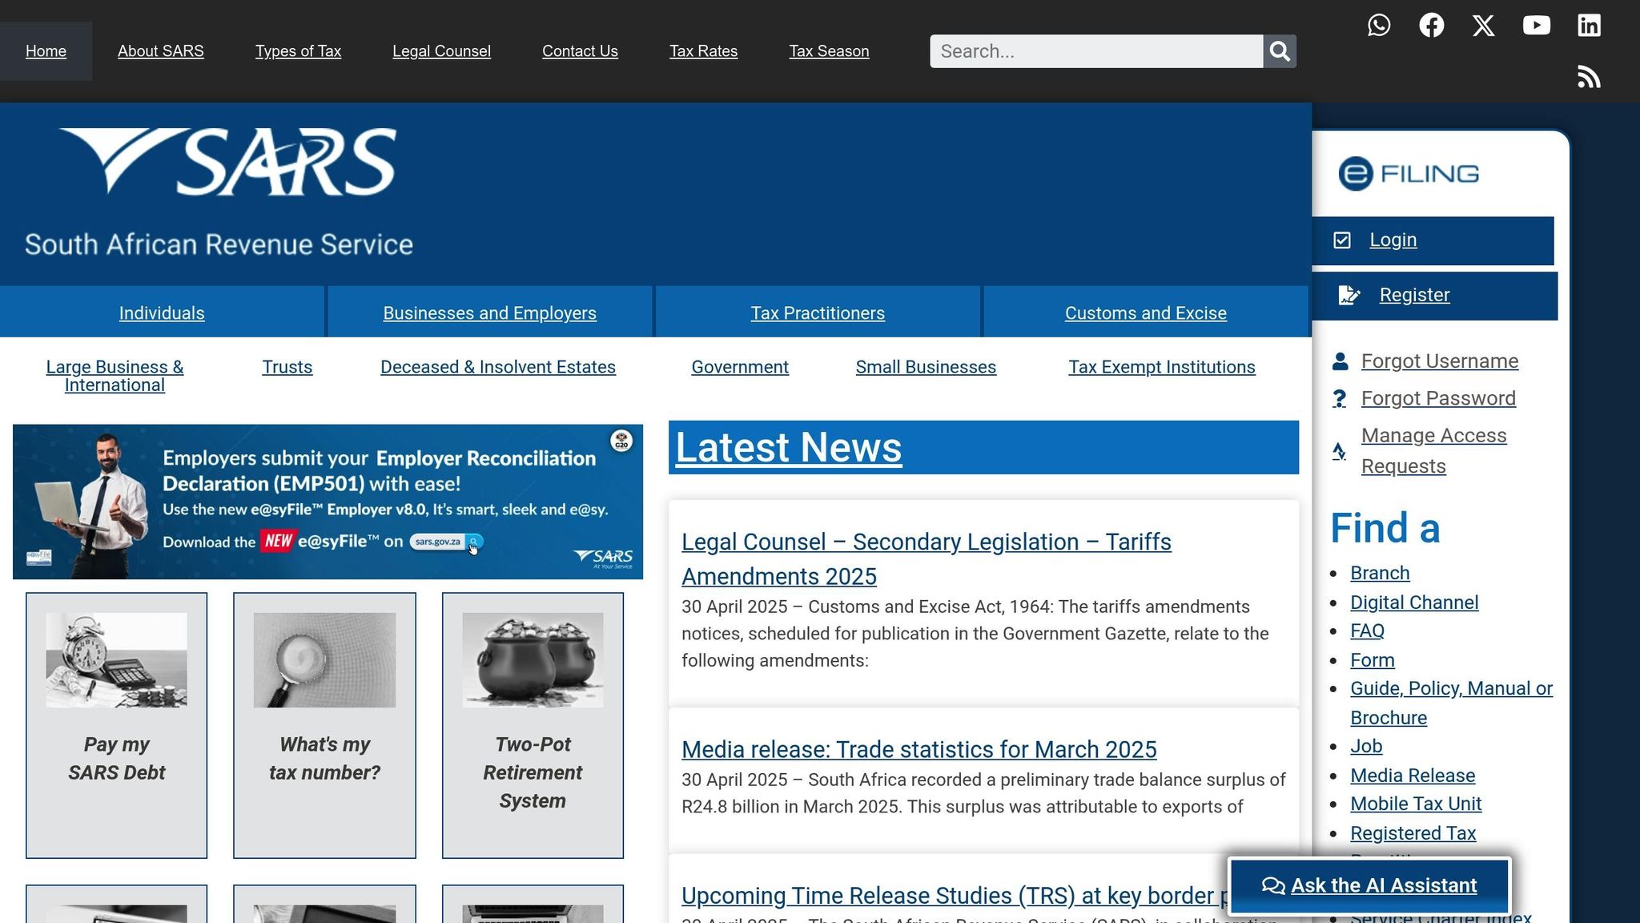
Task: Select the Tax Practitioners tab
Action: 818,312
